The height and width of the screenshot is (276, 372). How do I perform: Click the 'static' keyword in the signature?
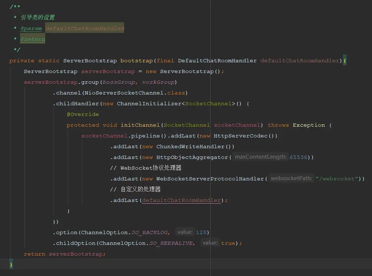49,61
